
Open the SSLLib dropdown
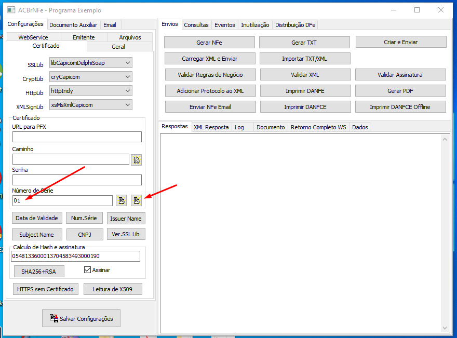(91, 63)
